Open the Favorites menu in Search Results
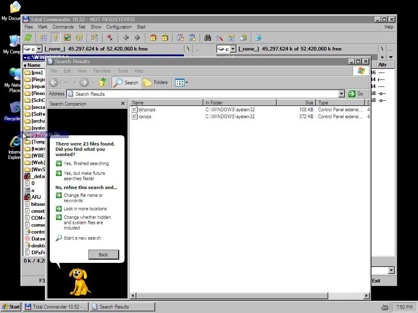The width and height of the screenshot is (418, 313). point(102,71)
